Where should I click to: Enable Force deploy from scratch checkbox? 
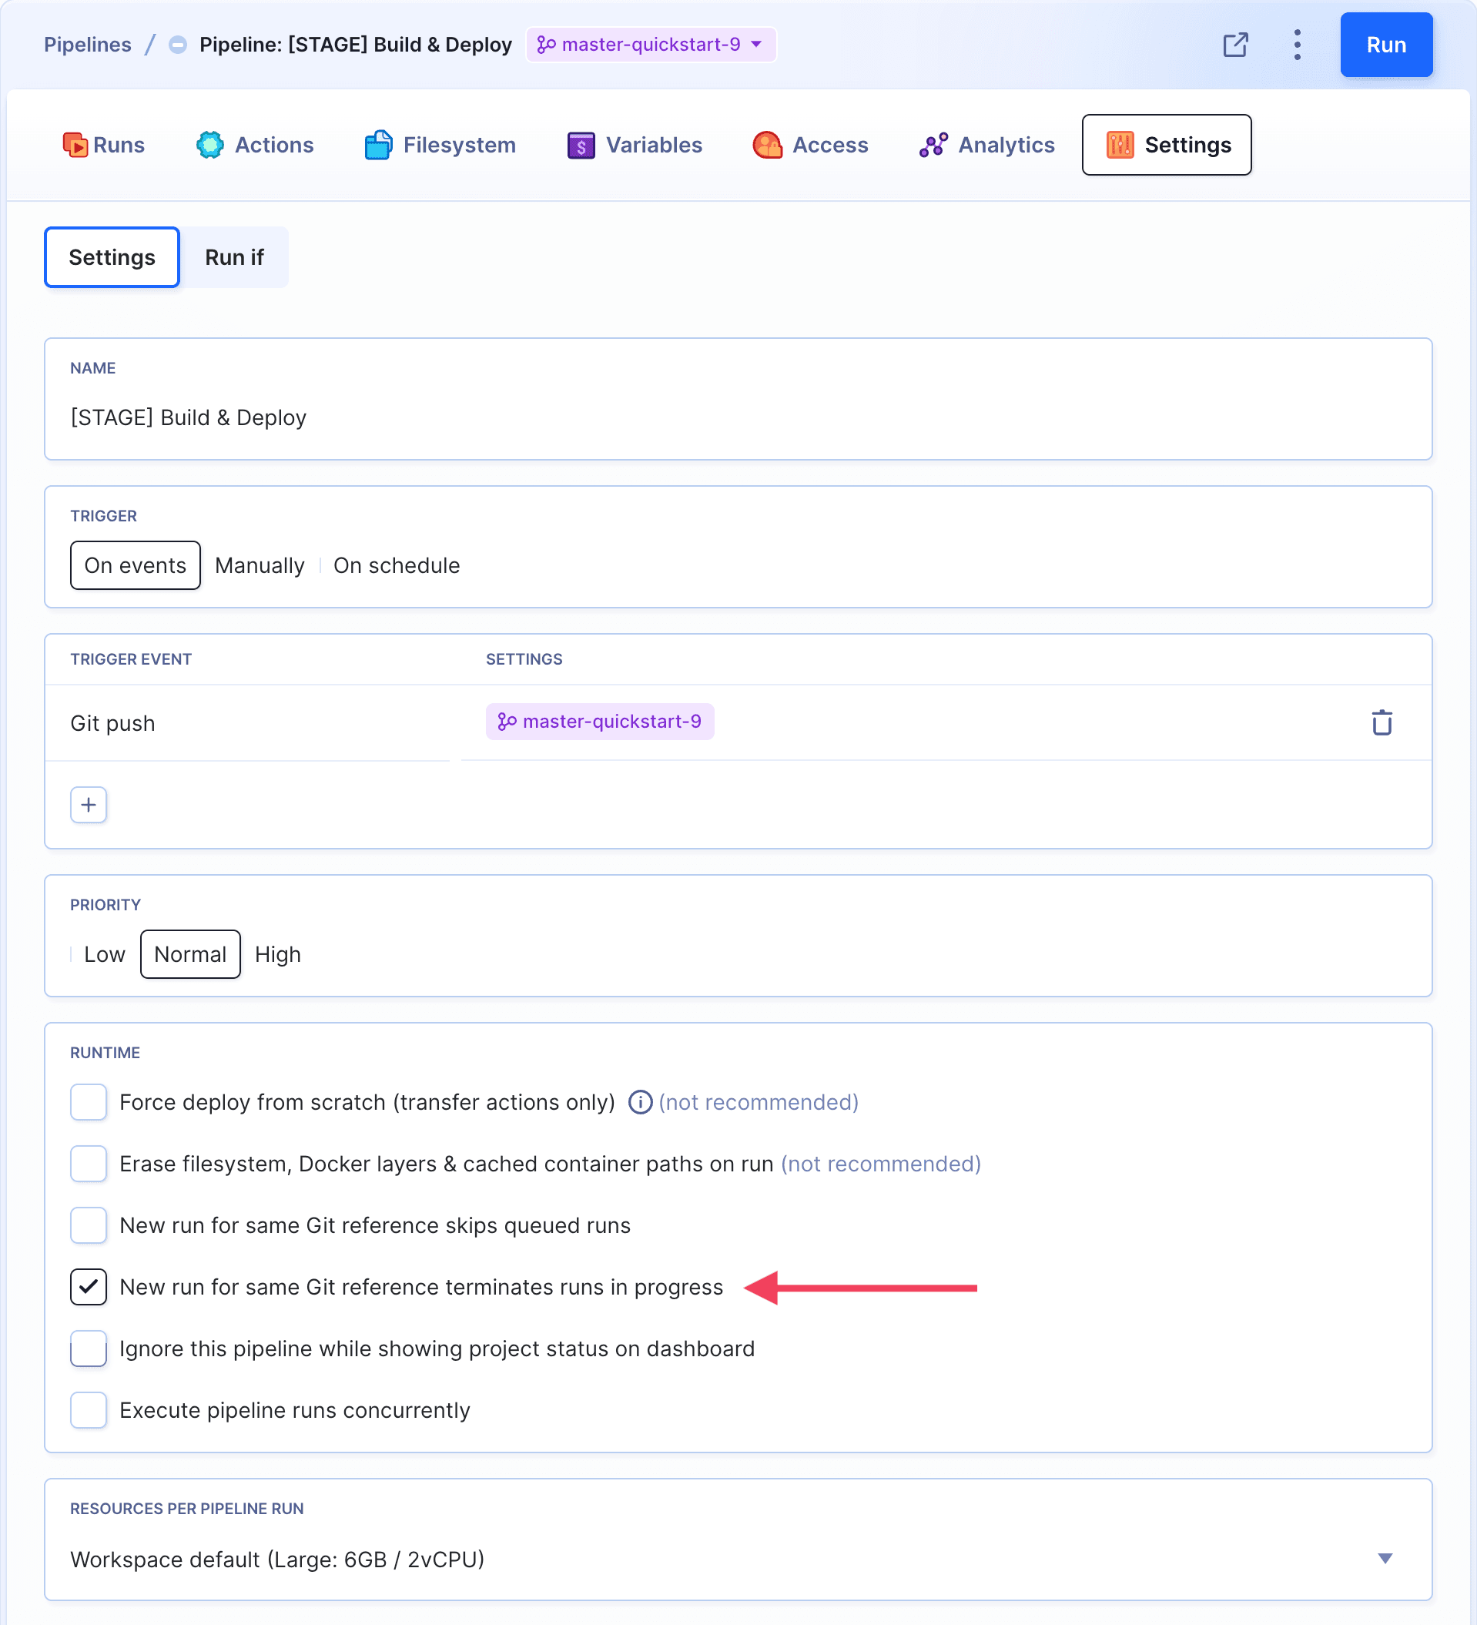click(x=89, y=1102)
